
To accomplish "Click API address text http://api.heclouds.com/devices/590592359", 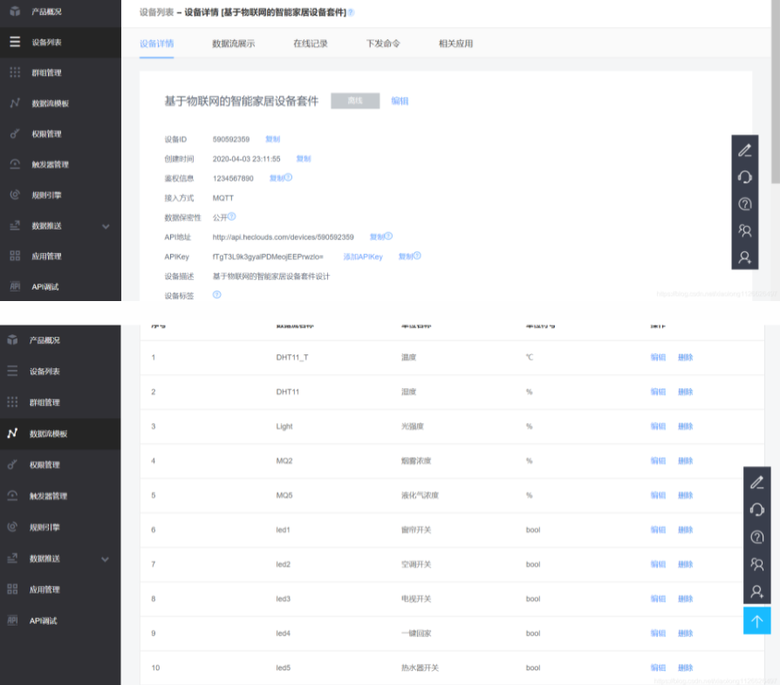I will pyautogui.click(x=283, y=237).
